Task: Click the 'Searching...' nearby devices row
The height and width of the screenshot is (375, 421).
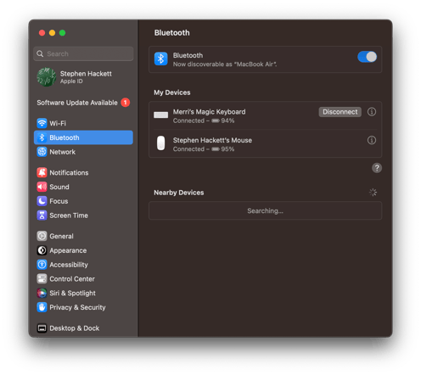Action: coord(265,210)
